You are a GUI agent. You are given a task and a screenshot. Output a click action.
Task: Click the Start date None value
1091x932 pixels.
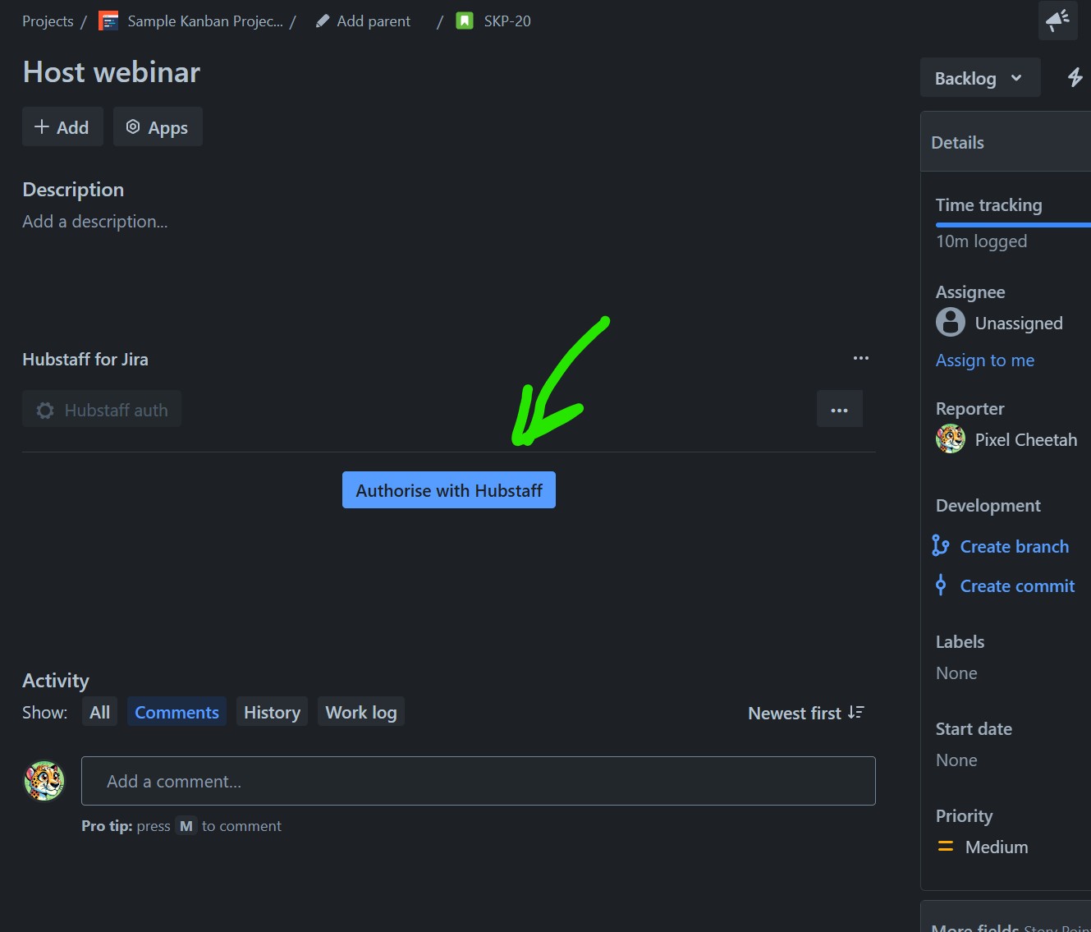[x=956, y=760]
